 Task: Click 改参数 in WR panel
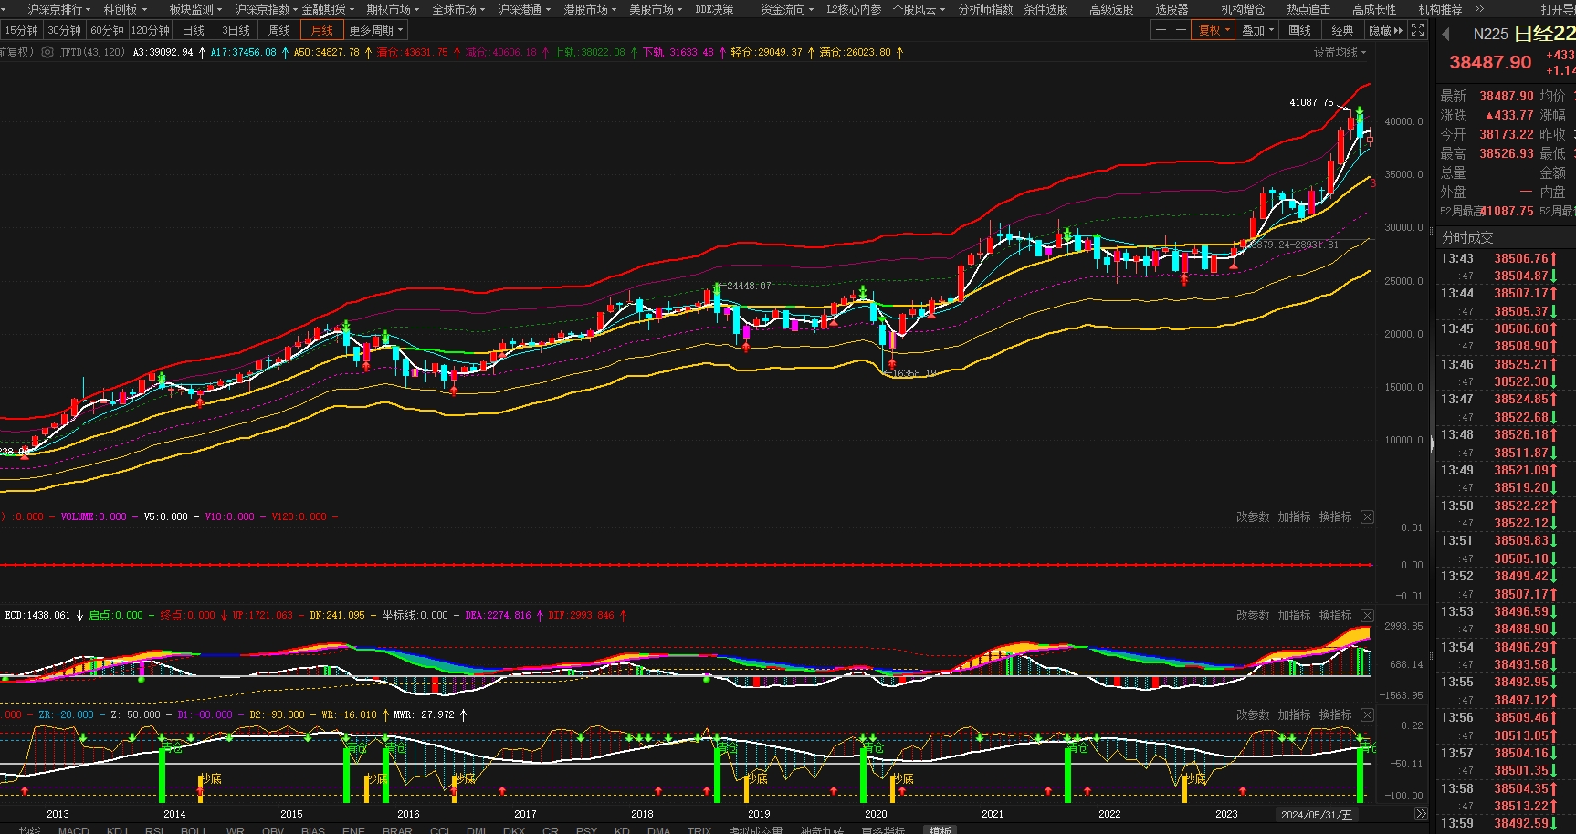1253,714
